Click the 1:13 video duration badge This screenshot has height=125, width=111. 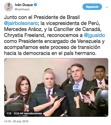coord(9,113)
